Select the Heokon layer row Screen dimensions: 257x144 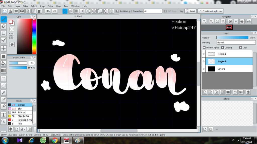click(x=227, y=54)
